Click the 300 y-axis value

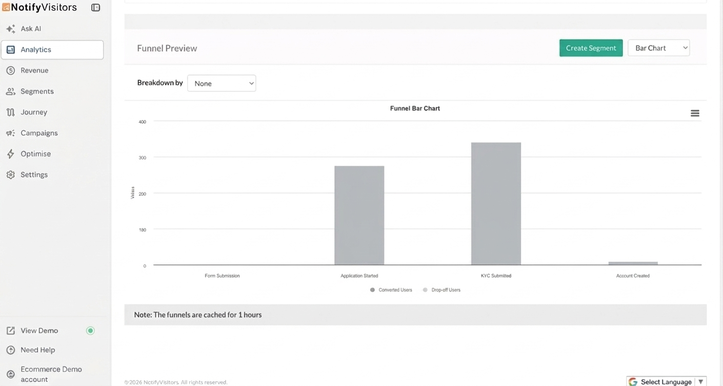click(x=142, y=158)
